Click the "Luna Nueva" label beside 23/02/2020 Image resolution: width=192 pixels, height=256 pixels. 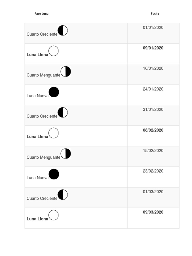37,178
